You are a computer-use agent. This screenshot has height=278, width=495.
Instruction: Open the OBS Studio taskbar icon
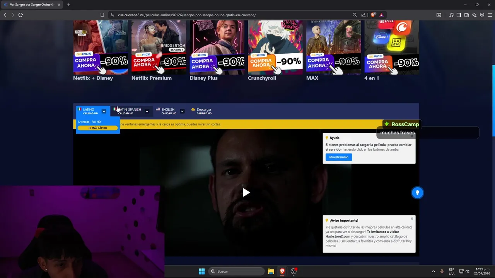(x=294, y=271)
